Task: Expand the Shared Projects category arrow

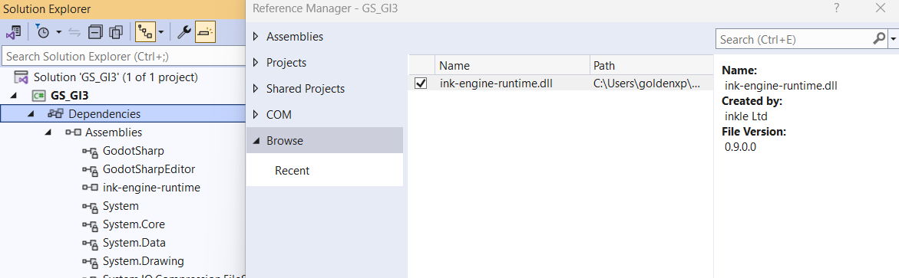Action: coord(256,89)
